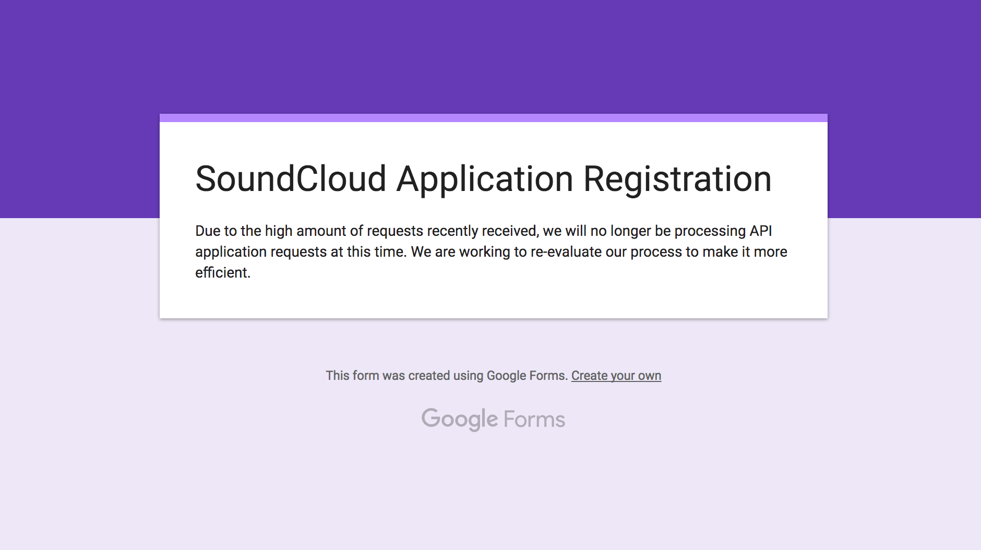Click the This form was created using Google Forms text
Screen dimensions: 981x550
445,375
